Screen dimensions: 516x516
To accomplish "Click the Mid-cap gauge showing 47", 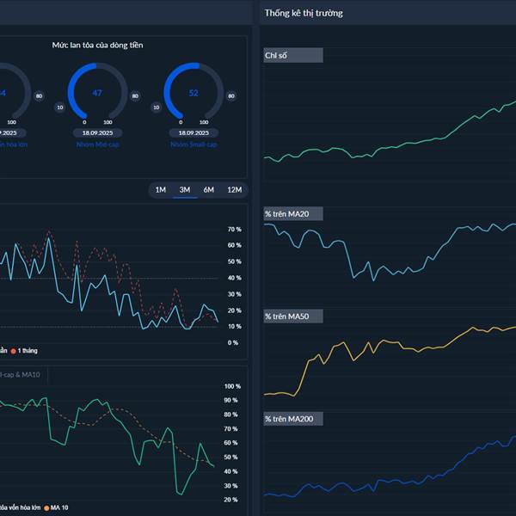I will (97, 92).
